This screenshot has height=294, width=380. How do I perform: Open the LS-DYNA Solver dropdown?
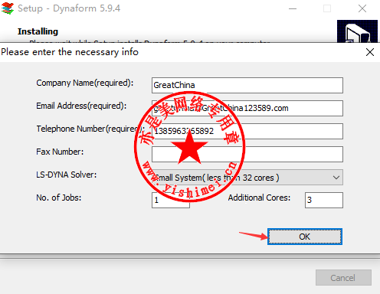point(247,178)
